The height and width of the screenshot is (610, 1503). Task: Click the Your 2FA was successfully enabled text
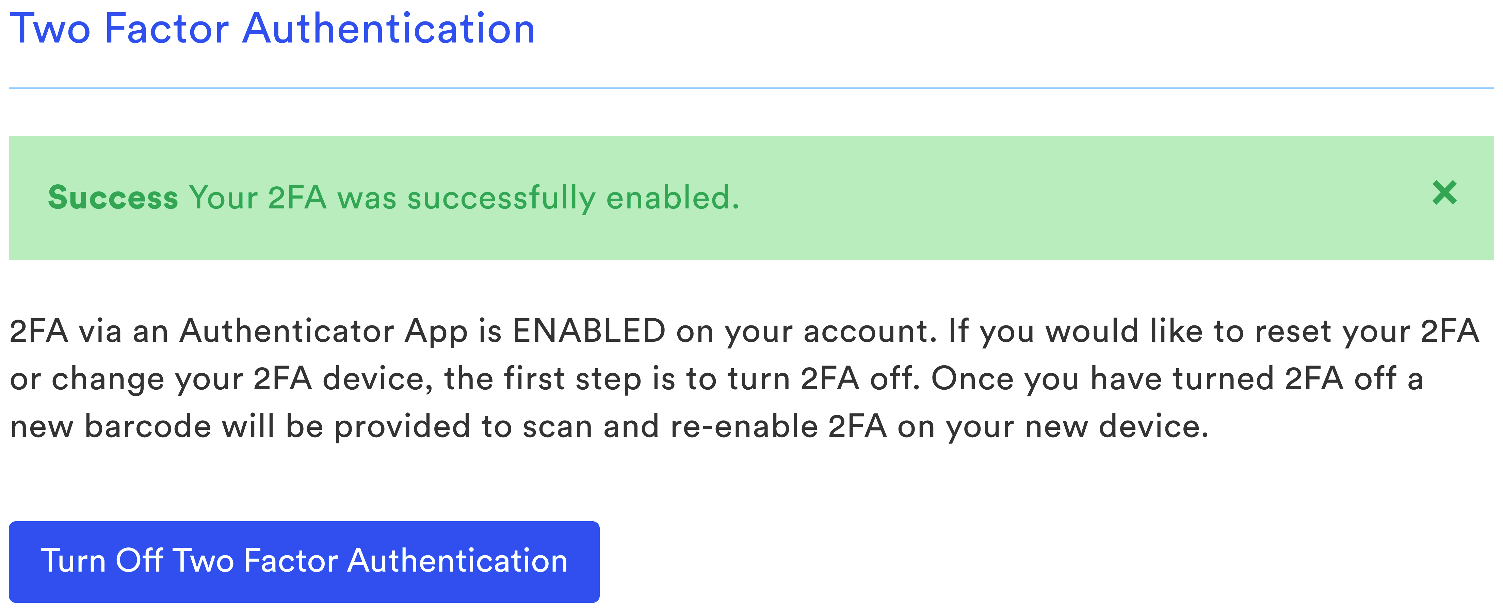464,198
